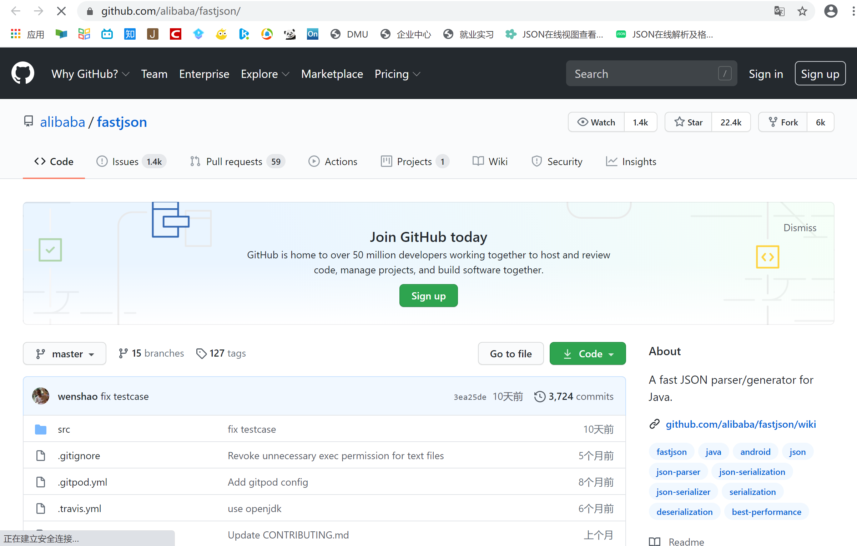Open the Bilibili bookmark icon
The width and height of the screenshot is (857, 546).
[107, 34]
